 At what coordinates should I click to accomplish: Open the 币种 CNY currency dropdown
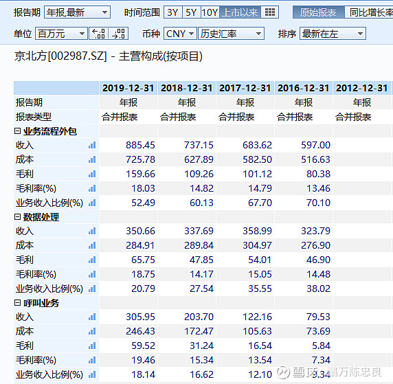(180, 34)
